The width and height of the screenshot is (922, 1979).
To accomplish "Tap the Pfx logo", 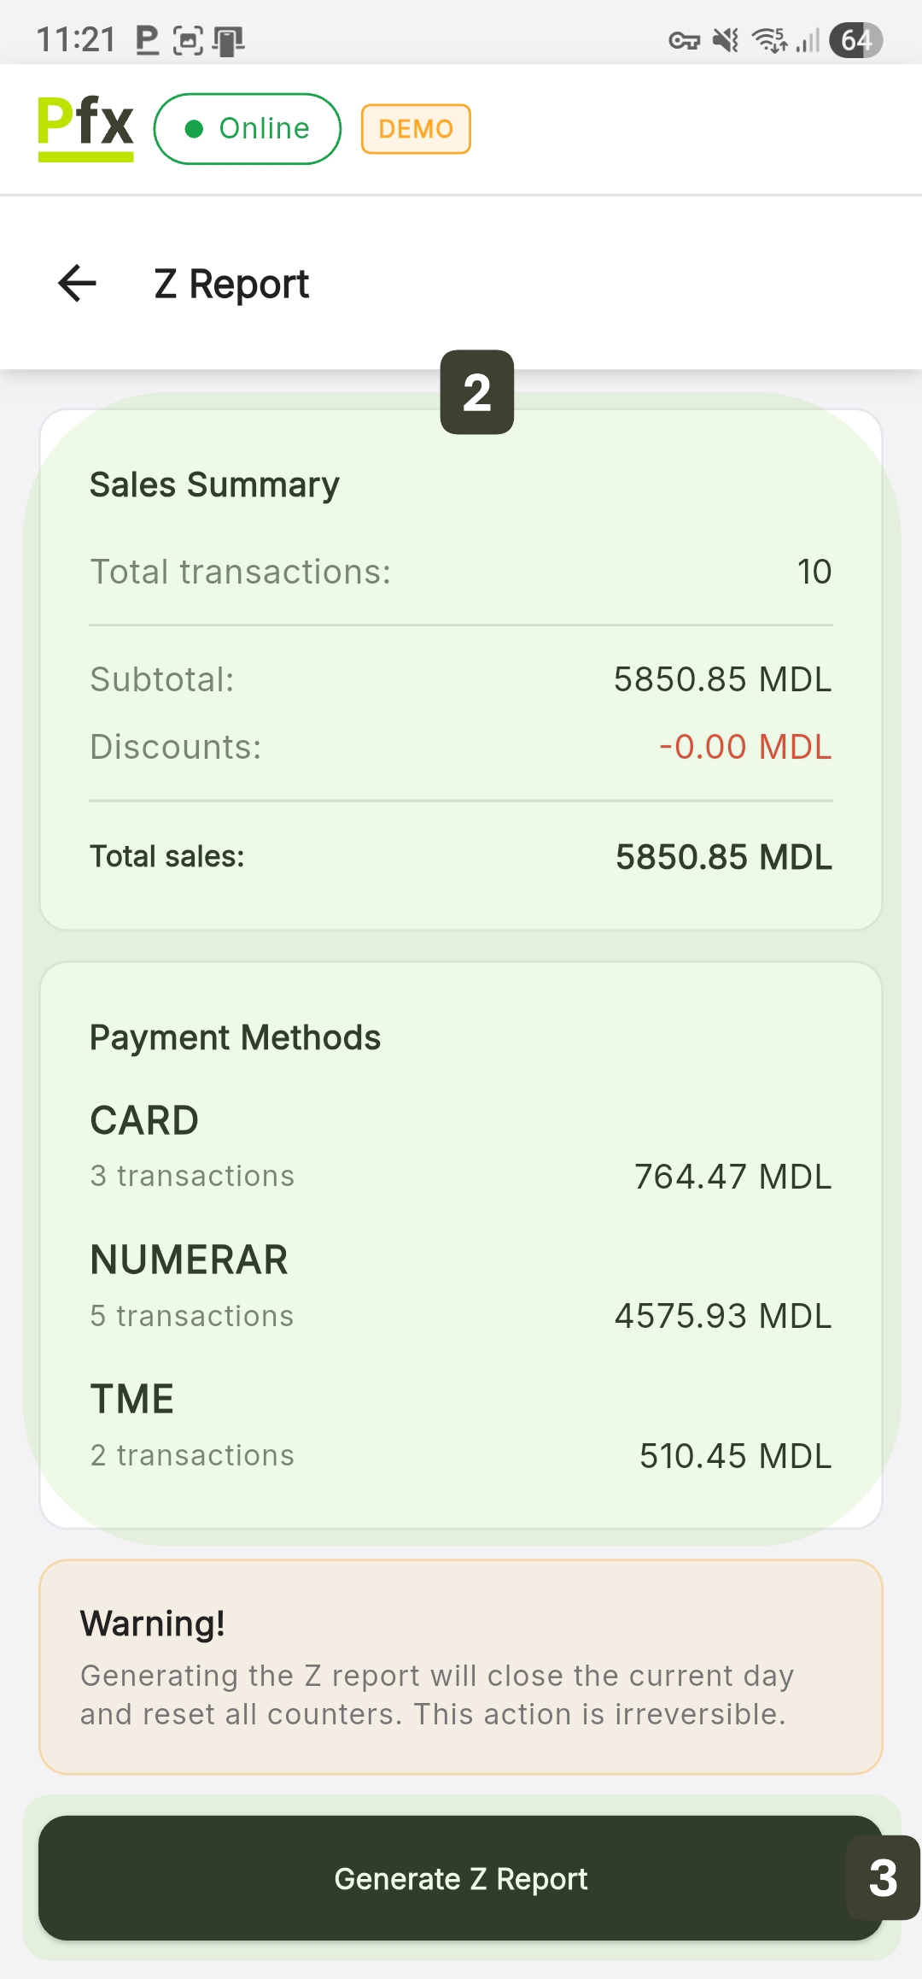I will point(85,127).
